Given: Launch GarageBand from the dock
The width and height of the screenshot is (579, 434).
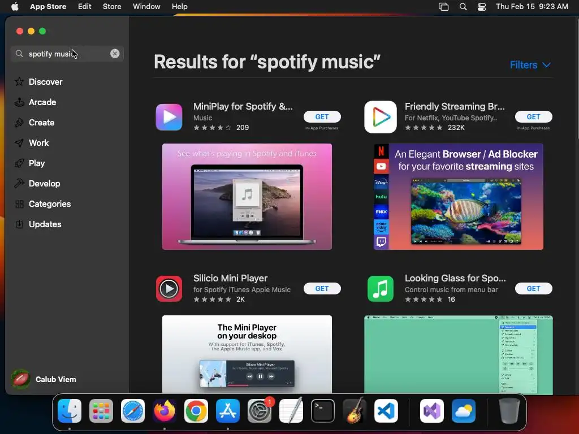Looking at the screenshot, I should [355, 411].
